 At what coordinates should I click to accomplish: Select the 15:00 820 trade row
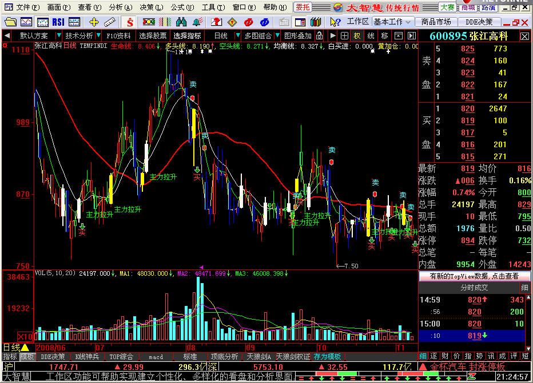pyautogui.click(x=472, y=324)
